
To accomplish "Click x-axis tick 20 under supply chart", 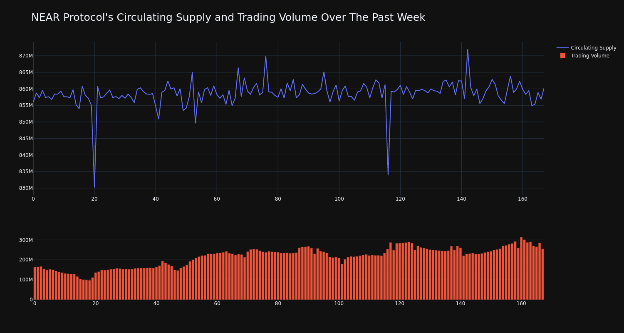I will (x=94, y=199).
